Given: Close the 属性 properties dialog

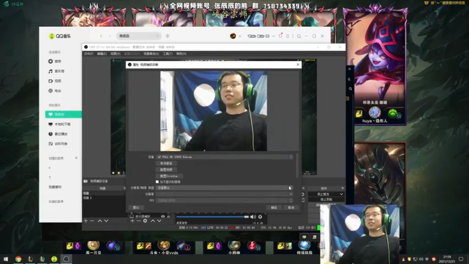Looking at the screenshot, I should pyautogui.click(x=298, y=65).
